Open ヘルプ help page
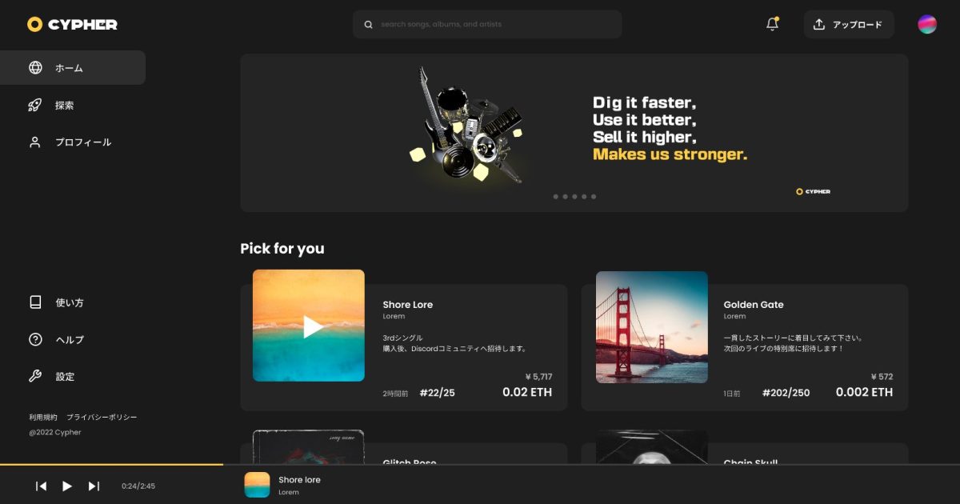 tap(69, 340)
